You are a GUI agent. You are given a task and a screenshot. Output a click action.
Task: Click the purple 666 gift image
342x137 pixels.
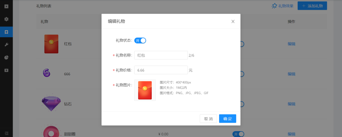47,73
